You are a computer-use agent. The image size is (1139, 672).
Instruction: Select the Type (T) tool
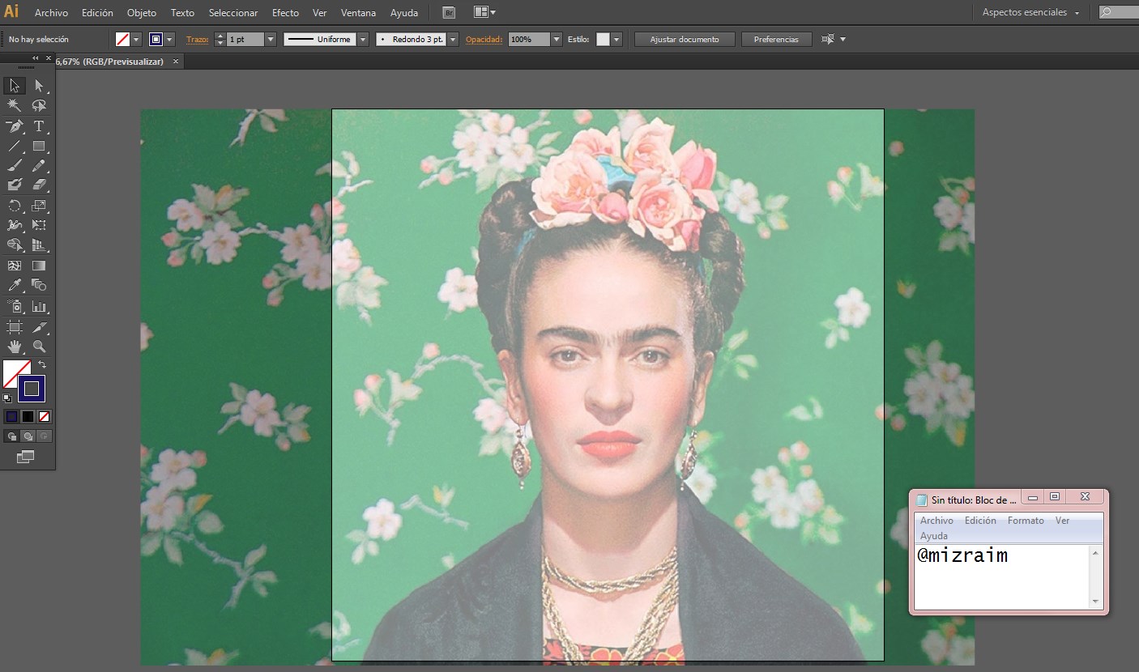click(x=39, y=126)
